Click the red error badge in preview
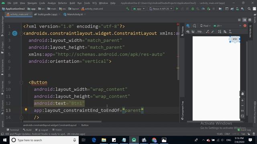Image resolution: width=257 pixels, height=144 pixels. click(x=245, y=26)
